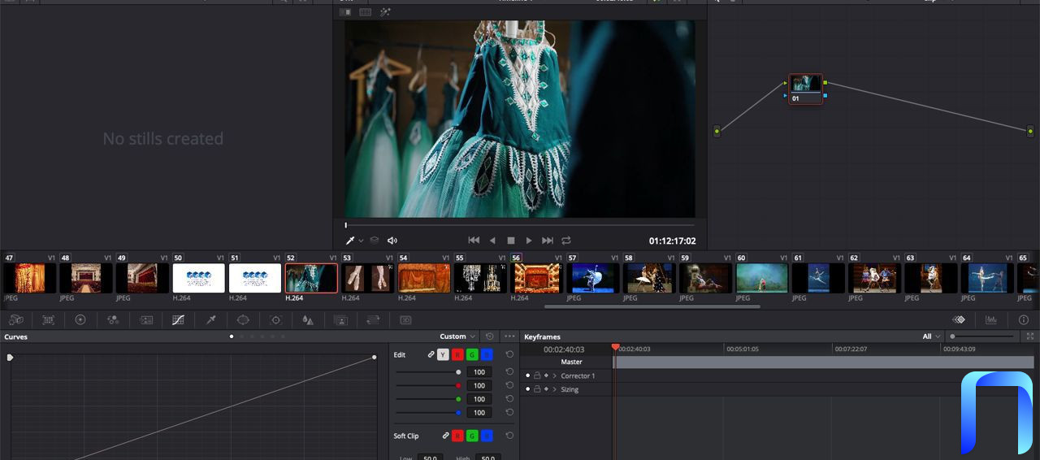
Task: Select the Curves palette icon
Action: pyautogui.click(x=178, y=320)
